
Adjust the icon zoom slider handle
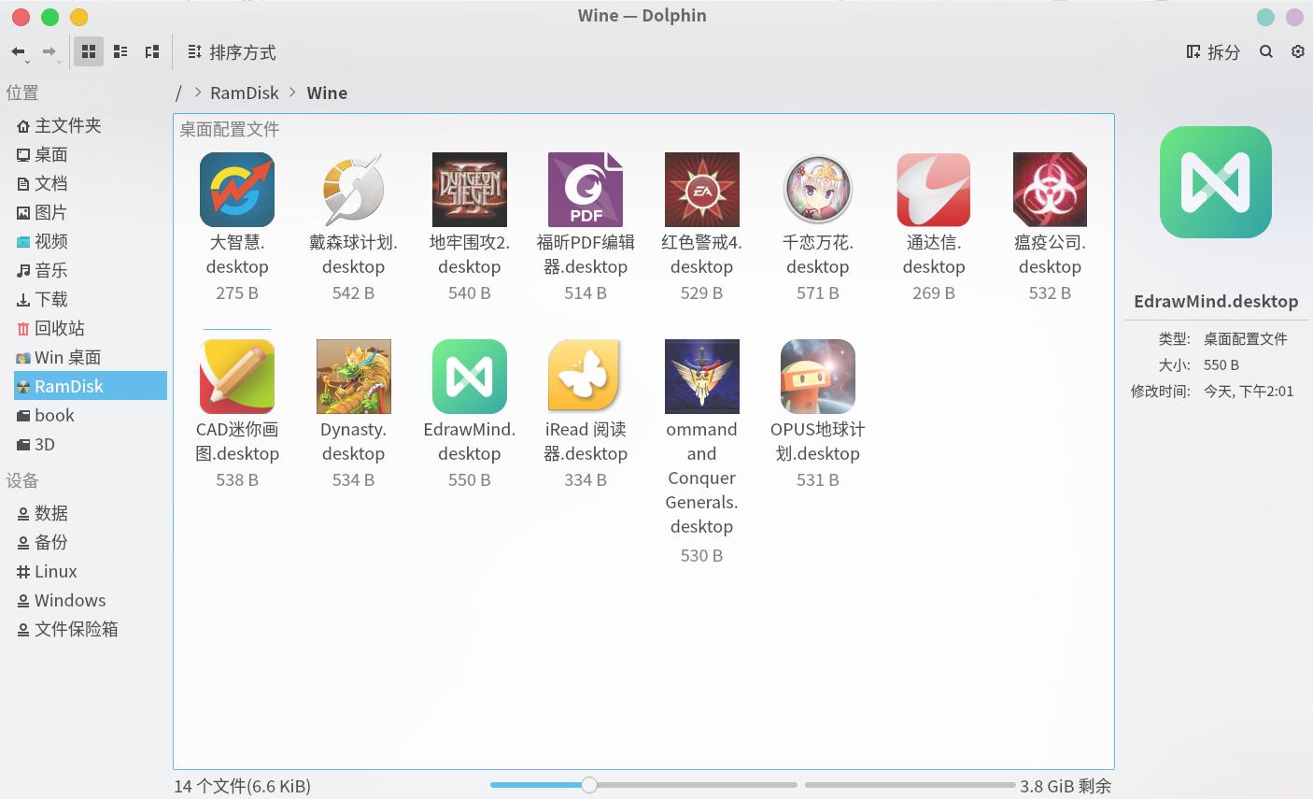point(588,785)
